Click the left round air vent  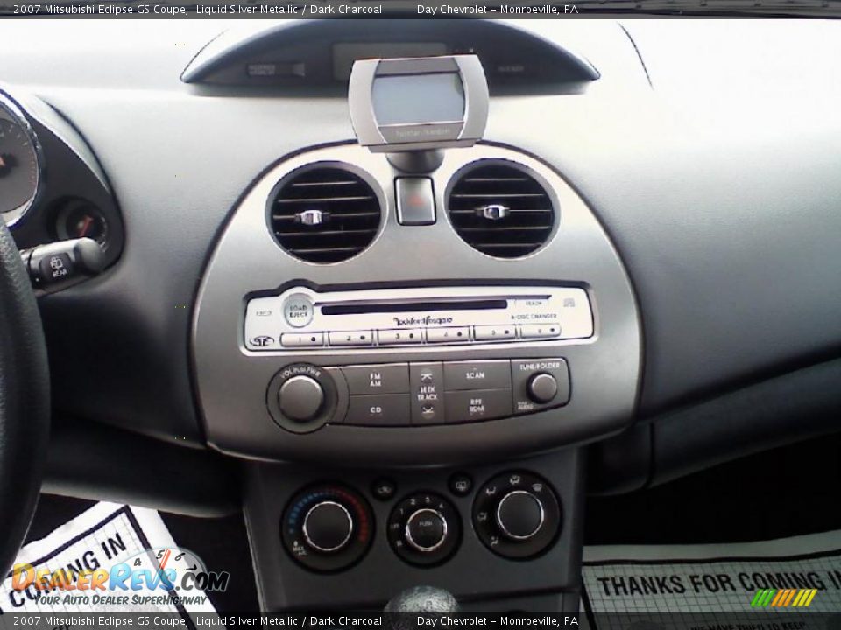[x=326, y=213]
